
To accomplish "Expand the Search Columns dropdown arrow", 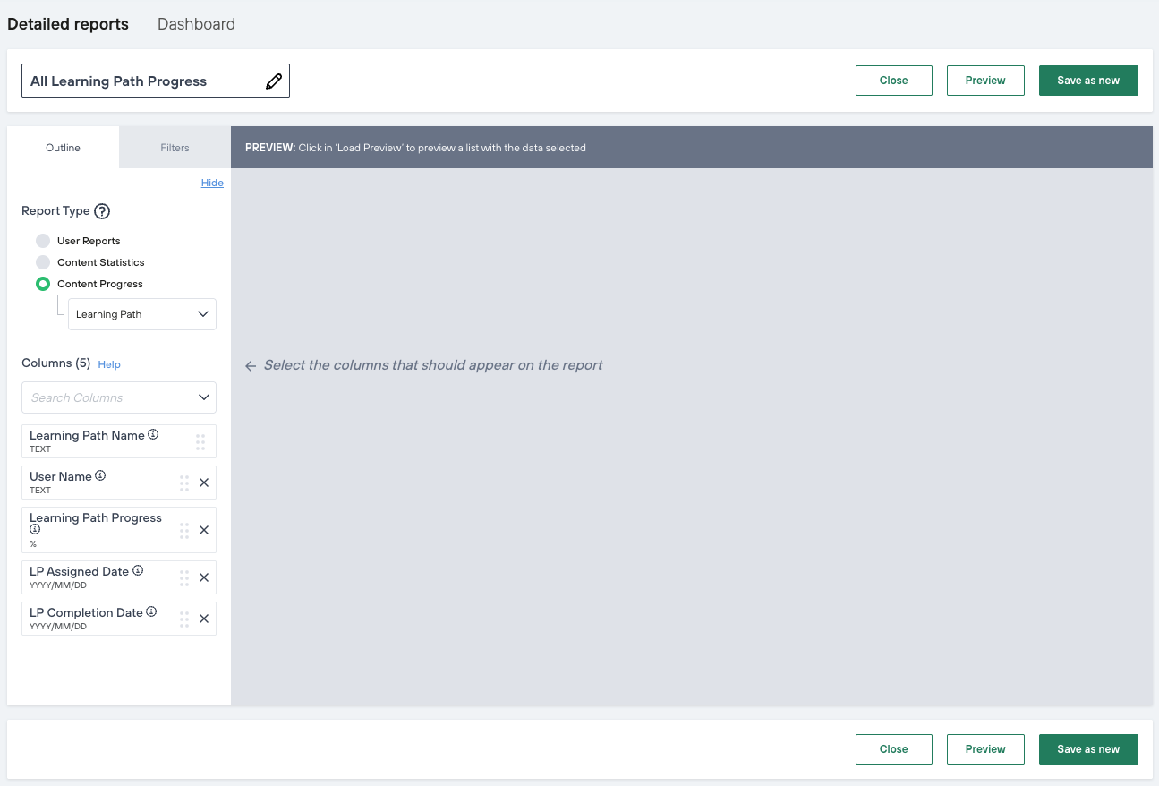I will pos(204,397).
